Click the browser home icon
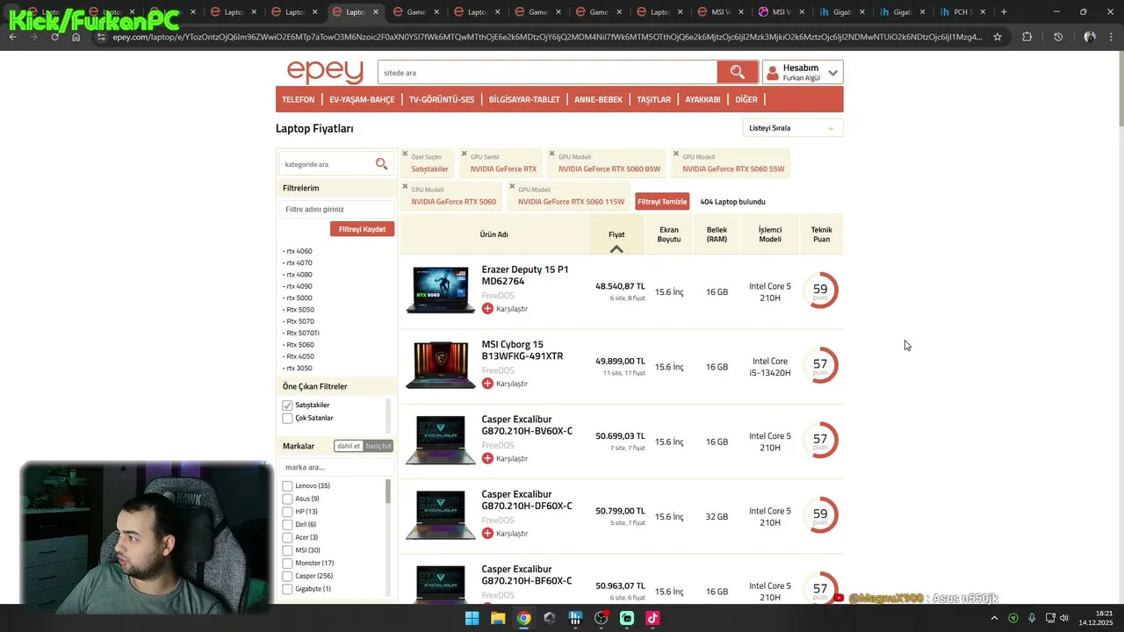1124x632 pixels. point(76,37)
